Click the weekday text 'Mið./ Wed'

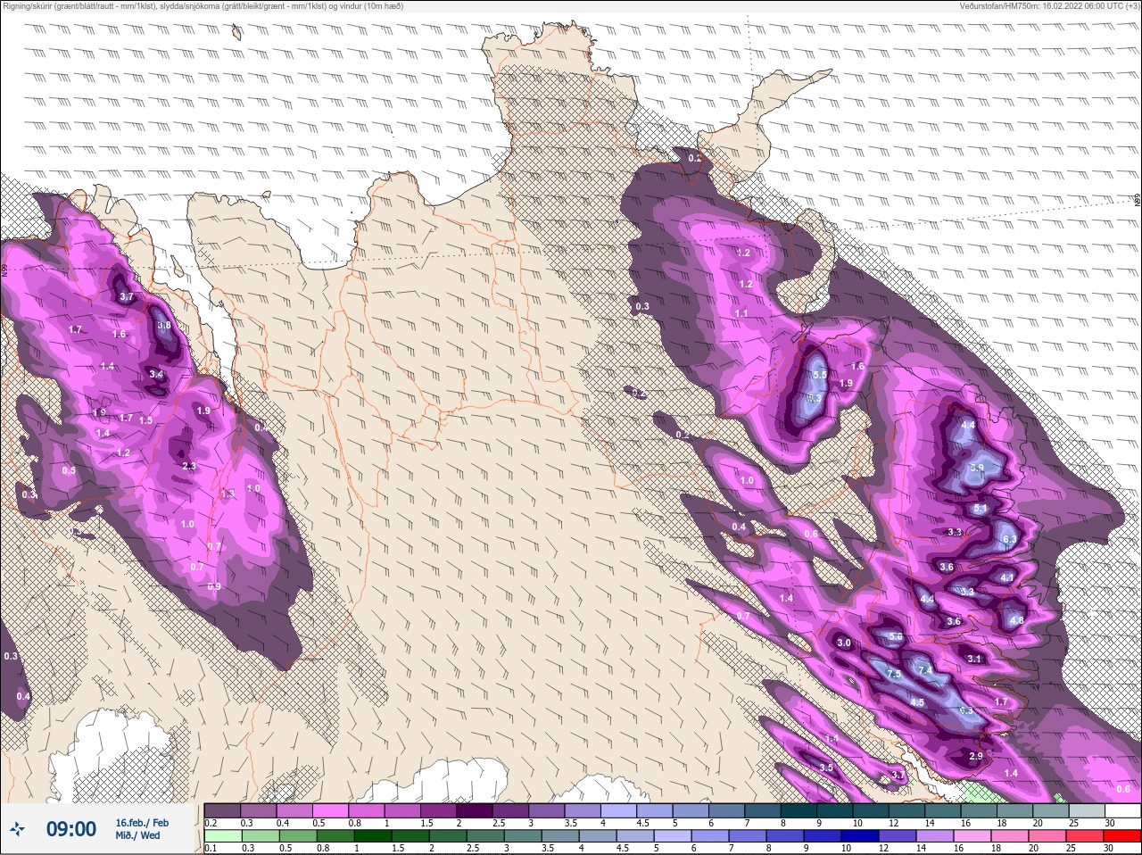coord(137,835)
